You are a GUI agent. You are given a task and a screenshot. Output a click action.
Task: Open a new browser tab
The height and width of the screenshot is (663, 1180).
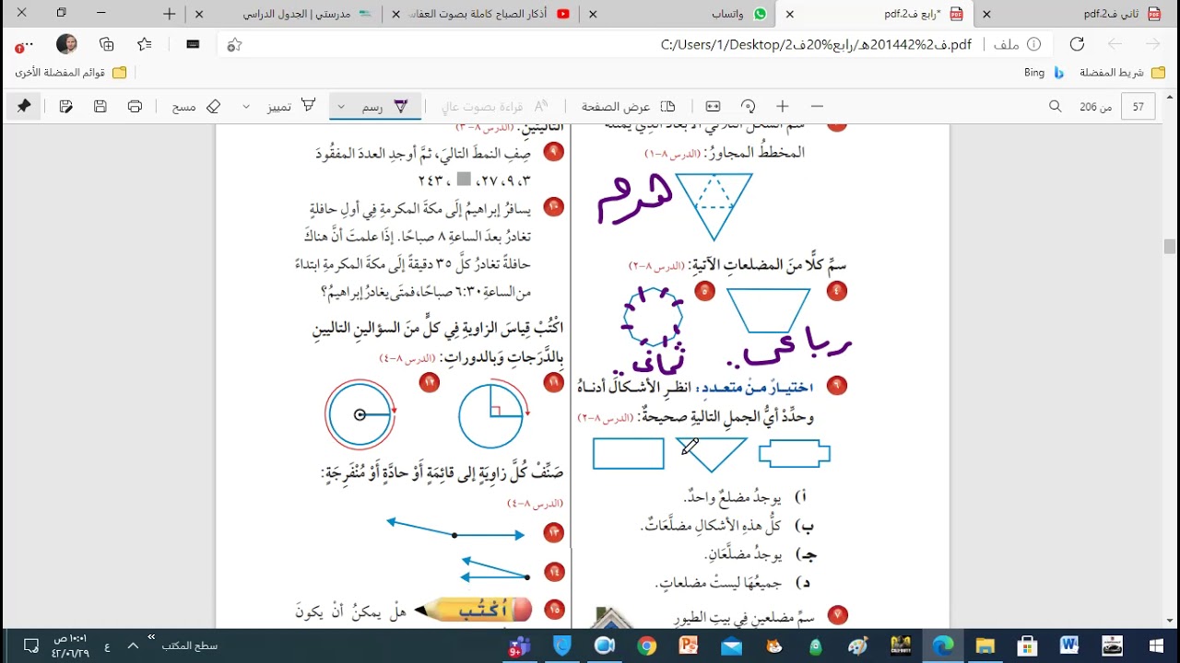pyautogui.click(x=170, y=14)
